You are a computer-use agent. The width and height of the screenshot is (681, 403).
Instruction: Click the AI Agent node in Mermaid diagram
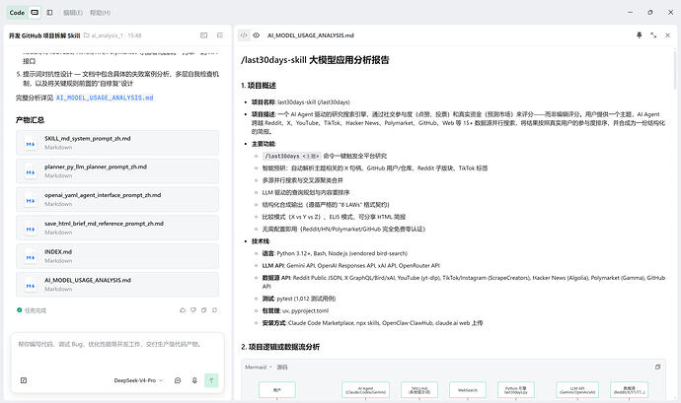click(365, 390)
